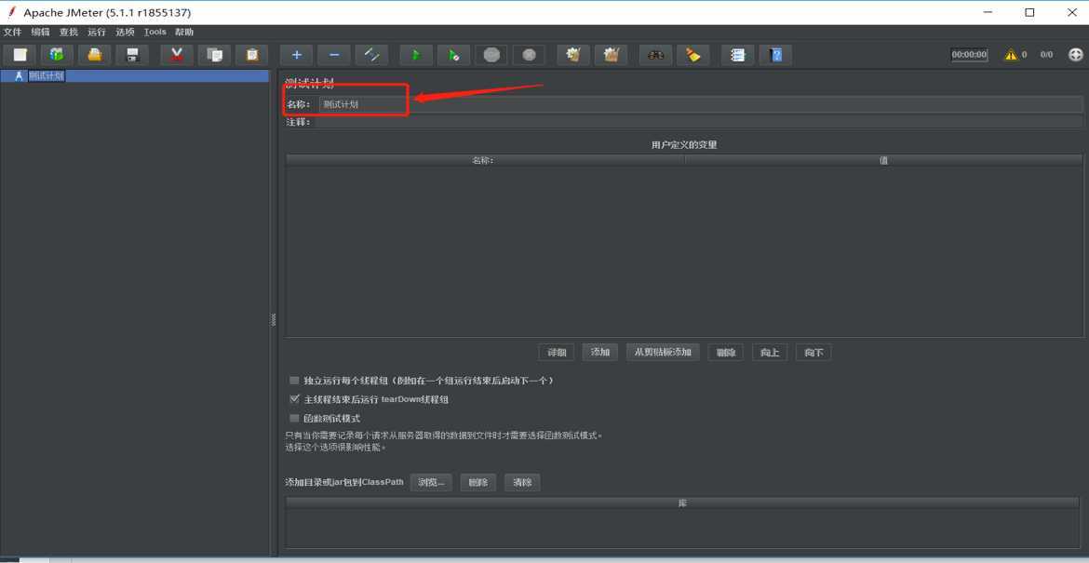Screen dimensions: 1089x563
Task: Click the 详细 button
Action: tap(557, 353)
